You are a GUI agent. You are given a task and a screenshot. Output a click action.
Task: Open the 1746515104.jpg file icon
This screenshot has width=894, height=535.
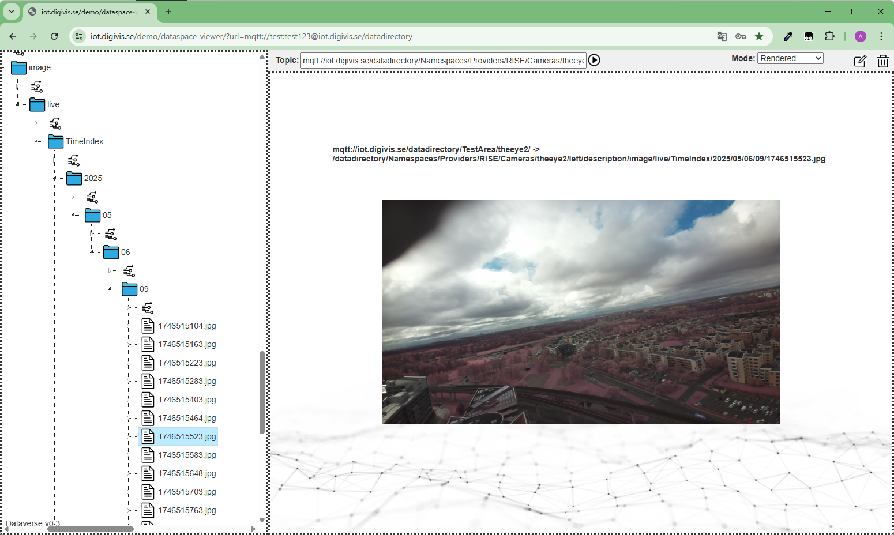click(148, 326)
